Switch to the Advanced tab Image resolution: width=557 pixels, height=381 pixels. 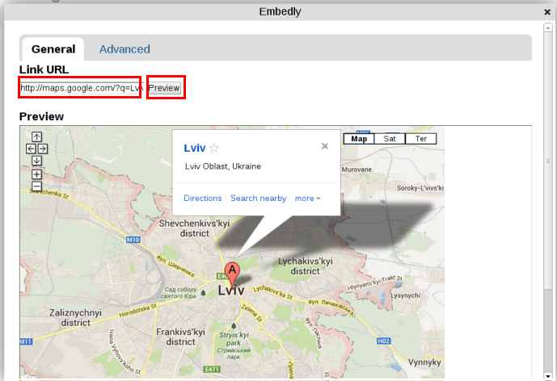pos(124,49)
